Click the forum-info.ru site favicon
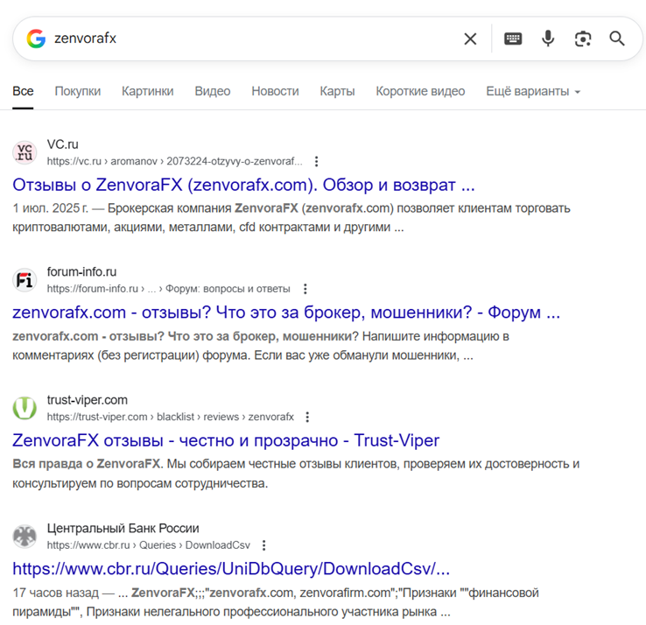646x625 pixels. [x=25, y=280]
